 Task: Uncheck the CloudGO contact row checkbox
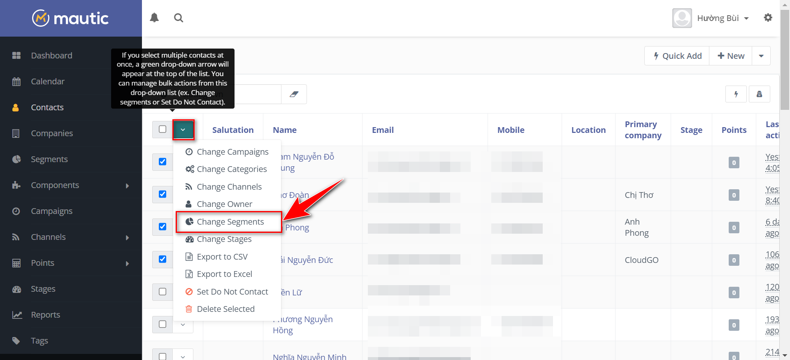(x=163, y=259)
